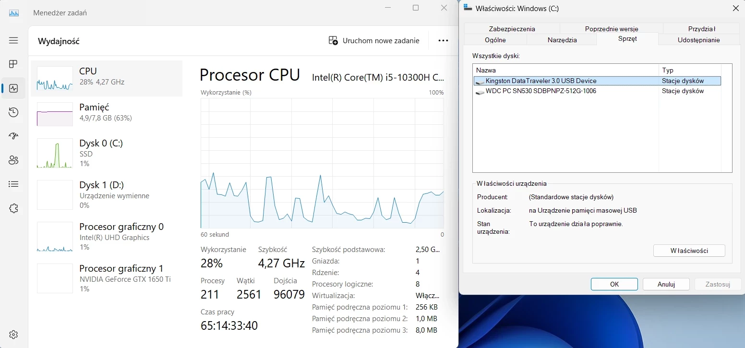Click the Intel Core i5-10300H processor name
The width and height of the screenshot is (745, 348).
click(378, 77)
